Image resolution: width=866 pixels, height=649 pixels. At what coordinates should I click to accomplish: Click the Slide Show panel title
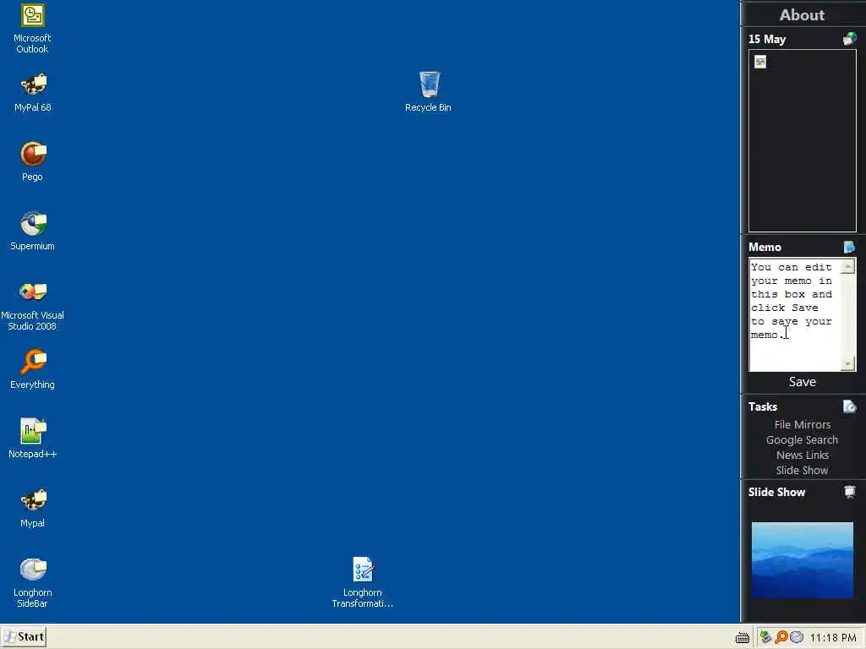(x=776, y=492)
